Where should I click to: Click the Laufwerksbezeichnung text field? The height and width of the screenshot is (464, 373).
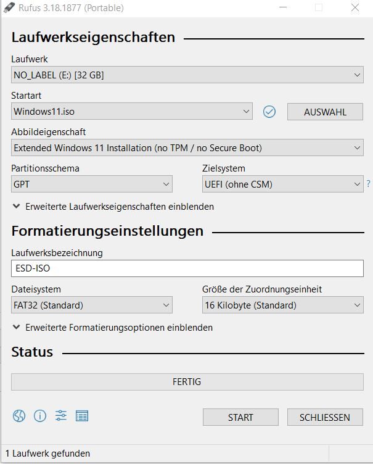pyautogui.click(x=187, y=268)
